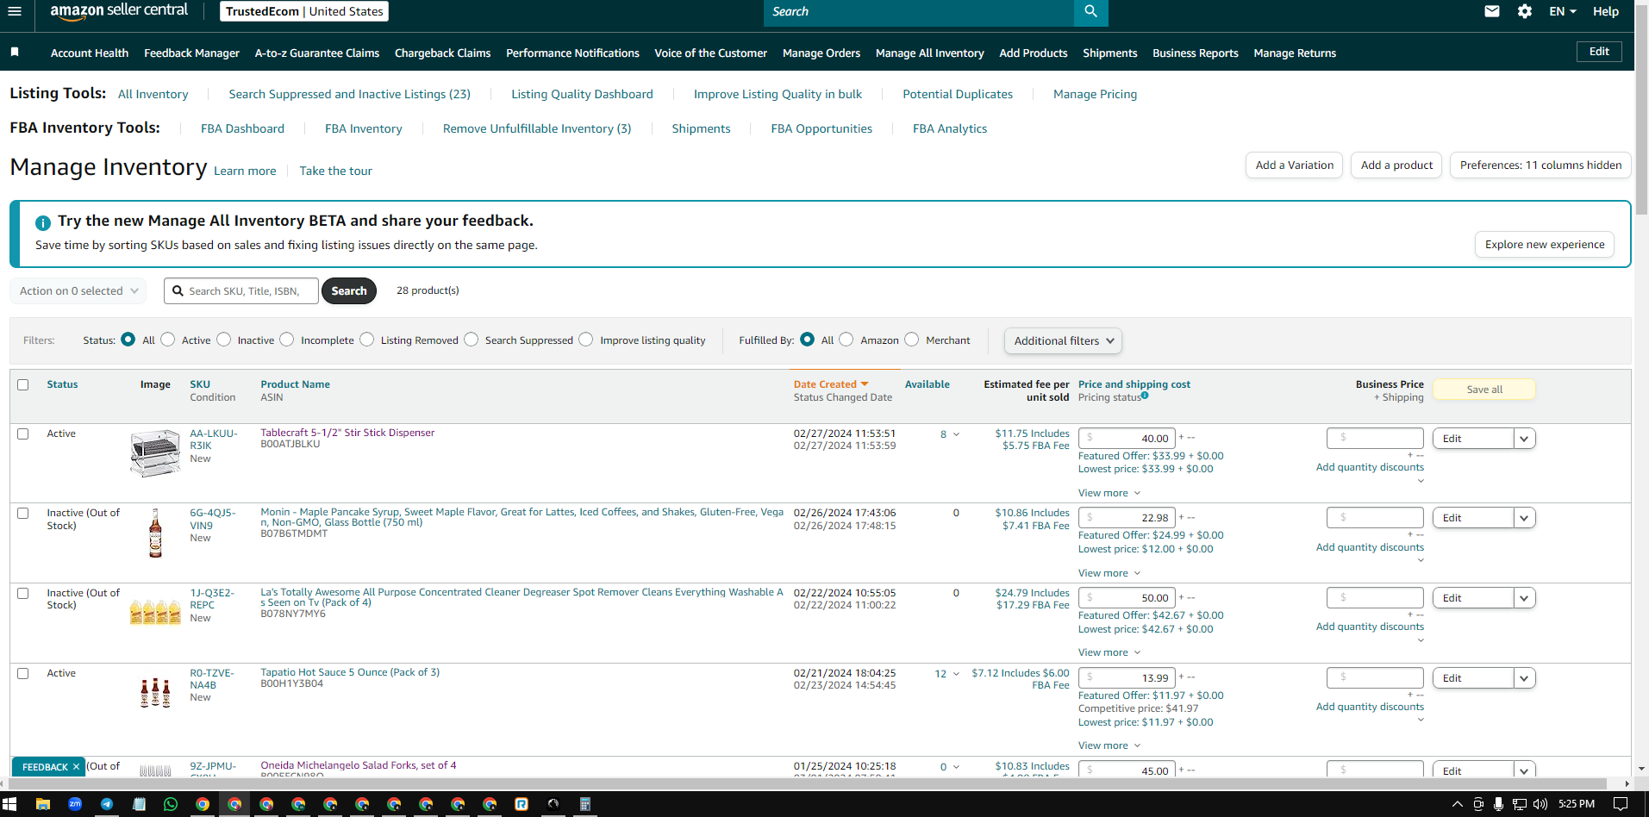Open the Action on 0 selected dropdown
The height and width of the screenshot is (817, 1649).
click(78, 291)
